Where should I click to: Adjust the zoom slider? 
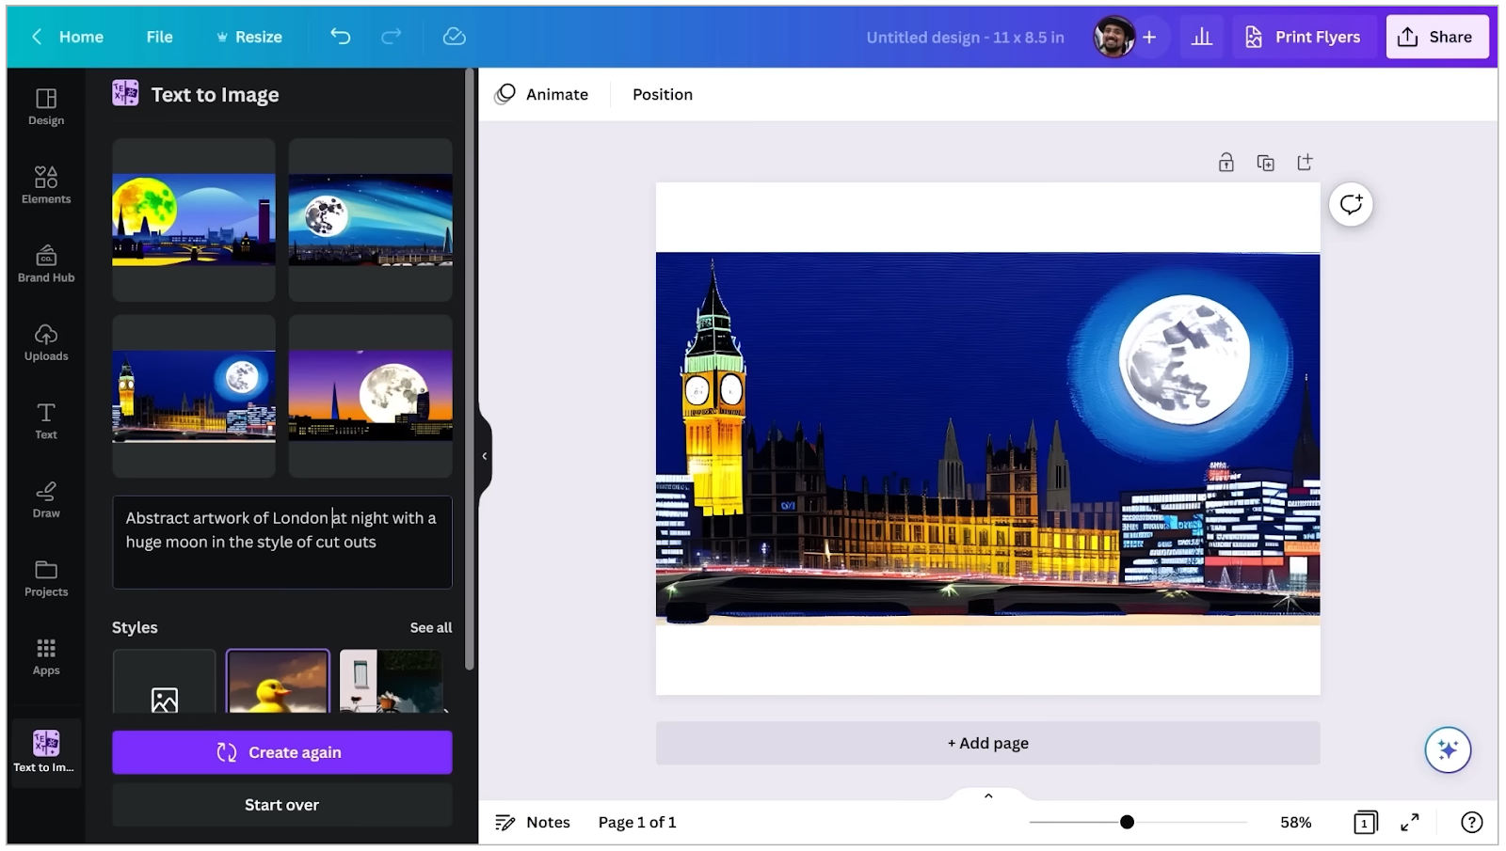tap(1126, 822)
